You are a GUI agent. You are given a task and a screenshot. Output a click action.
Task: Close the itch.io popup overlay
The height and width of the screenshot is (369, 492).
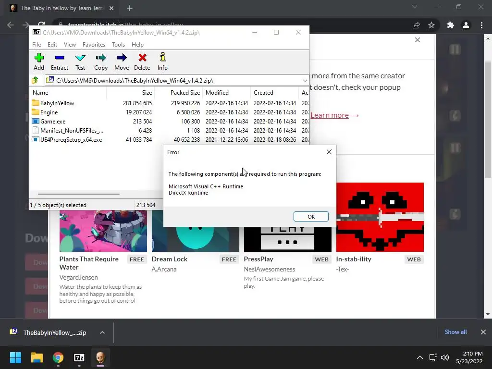tap(418, 40)
